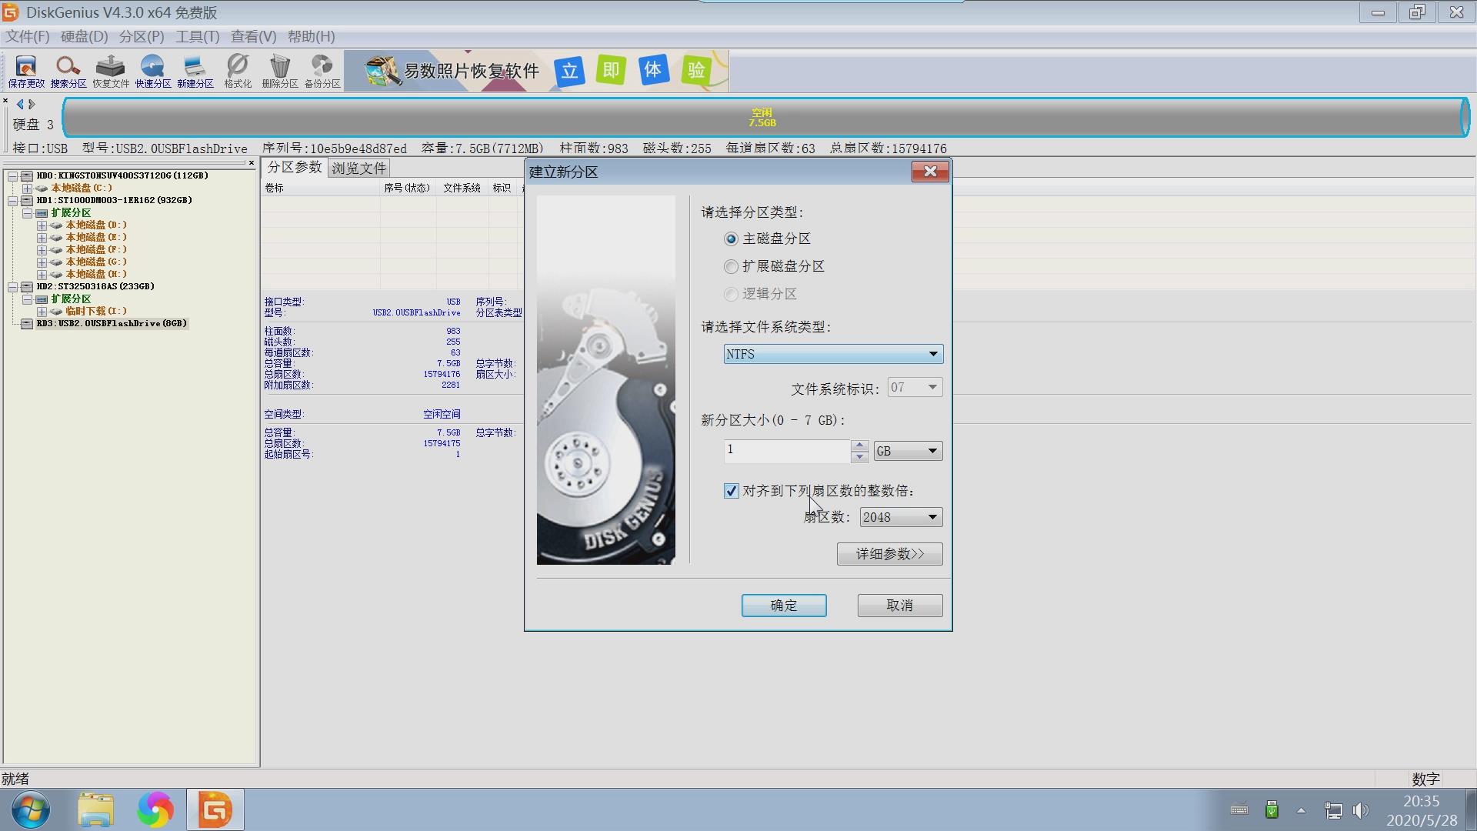The height and width of the screenshot is (831, 1477).
Task: Open the 恢复文件 (Recover Files) tool
Action: [x=110, y=71]
